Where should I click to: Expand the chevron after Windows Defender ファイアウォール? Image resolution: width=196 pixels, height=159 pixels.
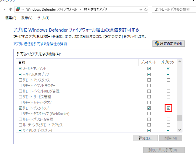point(80,9)
